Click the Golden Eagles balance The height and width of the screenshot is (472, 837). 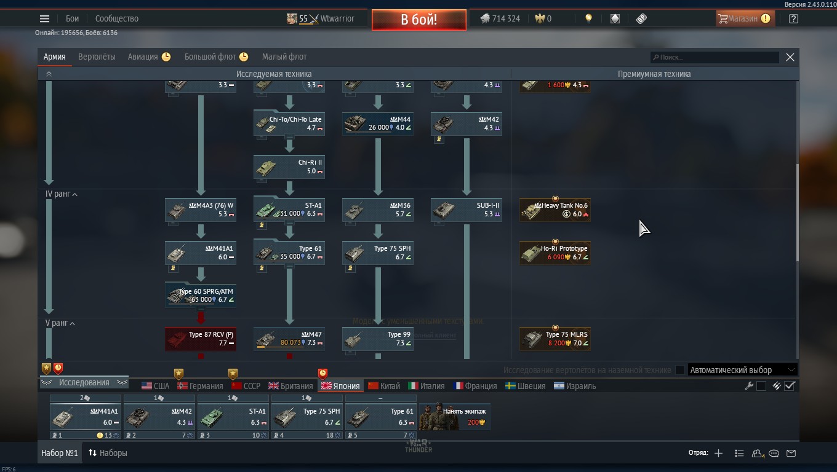(x=543, y=18)
